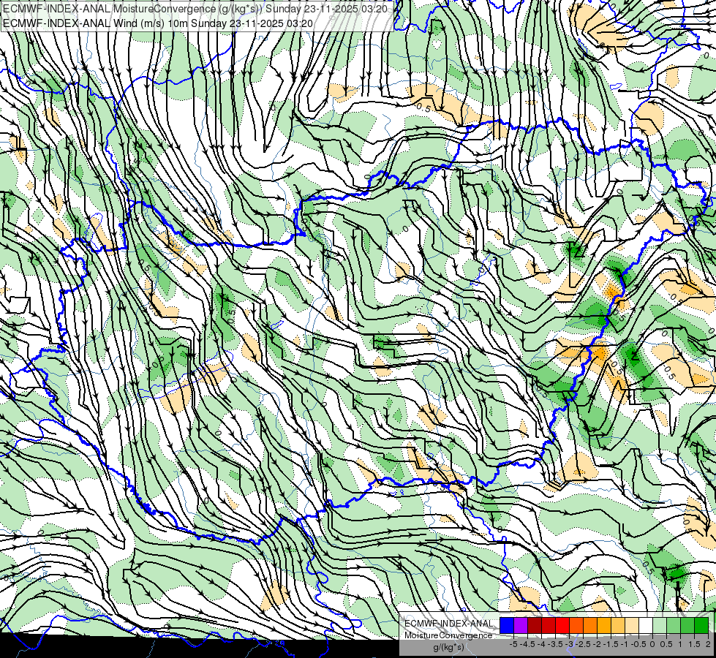This screenshot has height=658, width=716.
Task: Click the legend label ECMWF-INDEX-ANAL
Action: 449,624
